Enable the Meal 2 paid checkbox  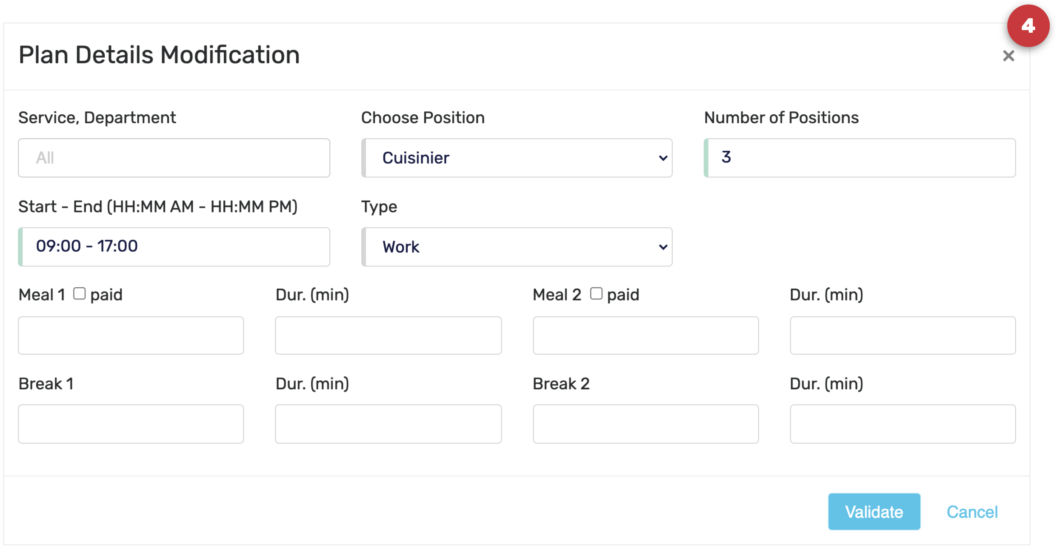[x=596, y=294]
